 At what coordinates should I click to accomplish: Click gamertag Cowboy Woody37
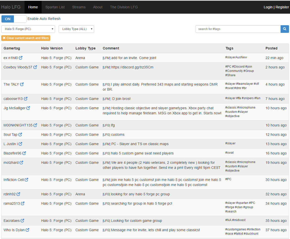click(18, 67)
